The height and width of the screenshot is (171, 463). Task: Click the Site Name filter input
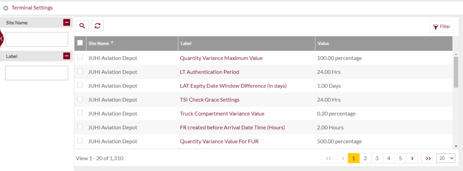(37, 39)
